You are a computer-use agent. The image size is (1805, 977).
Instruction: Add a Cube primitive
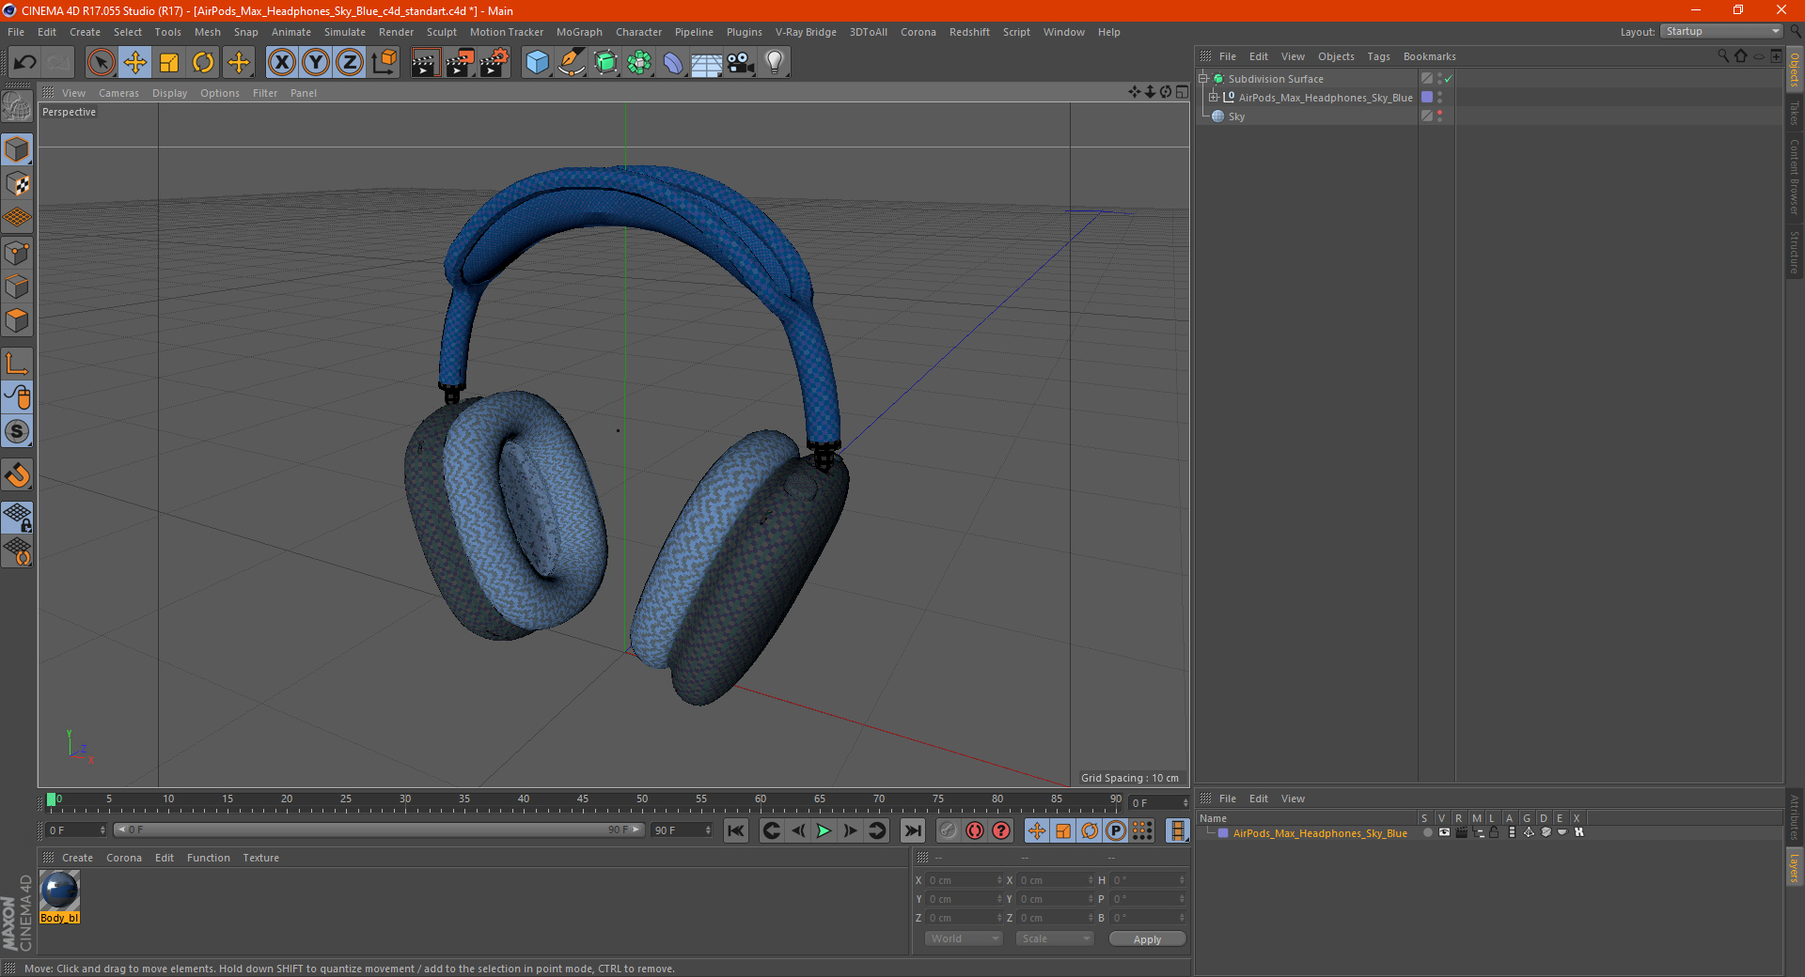537,63
